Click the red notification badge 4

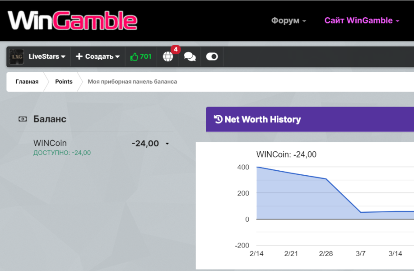(175, 49)
